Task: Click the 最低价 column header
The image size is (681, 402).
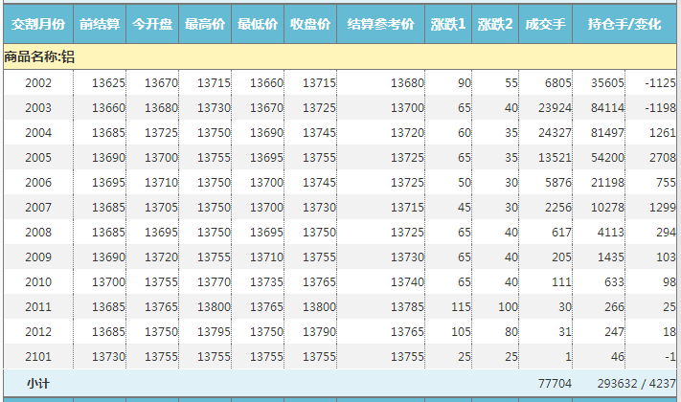Action: pyautogui.click(x=258, y=23)
